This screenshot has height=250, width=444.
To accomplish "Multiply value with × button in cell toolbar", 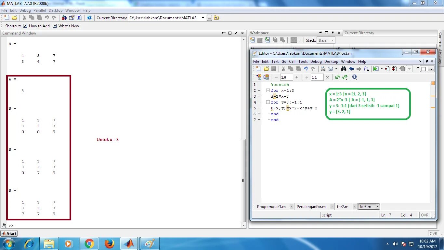I will [327, 77].
